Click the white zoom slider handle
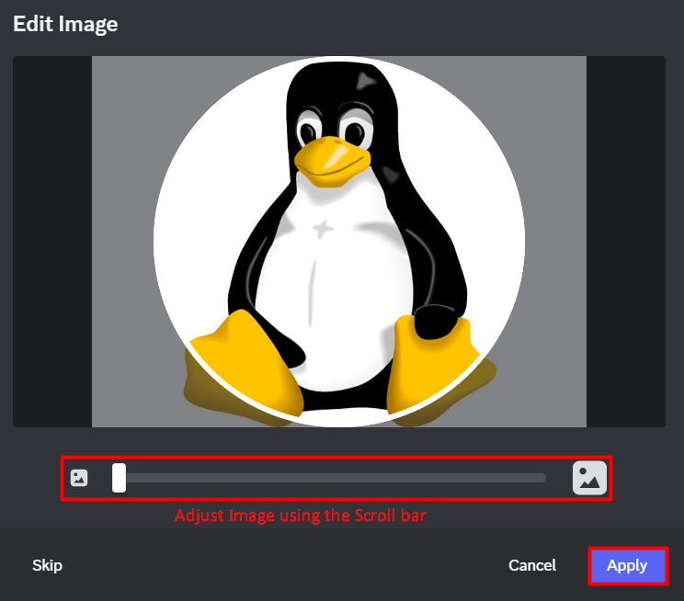The image size is (684, 601). tap(119, 478)
